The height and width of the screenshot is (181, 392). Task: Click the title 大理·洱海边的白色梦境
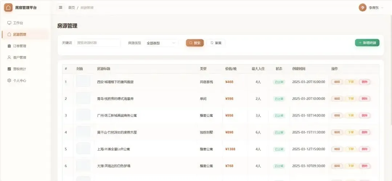coord(114,166)
